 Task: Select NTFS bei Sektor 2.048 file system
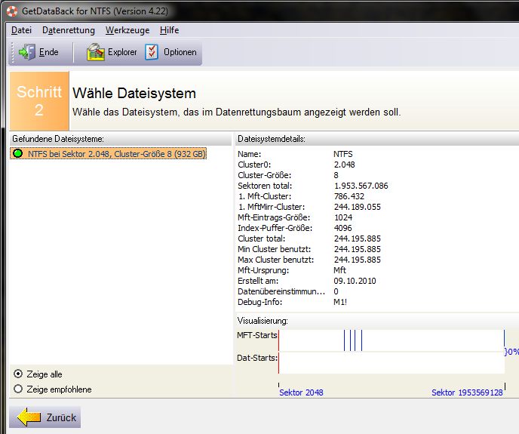click(x=108, y=153)
